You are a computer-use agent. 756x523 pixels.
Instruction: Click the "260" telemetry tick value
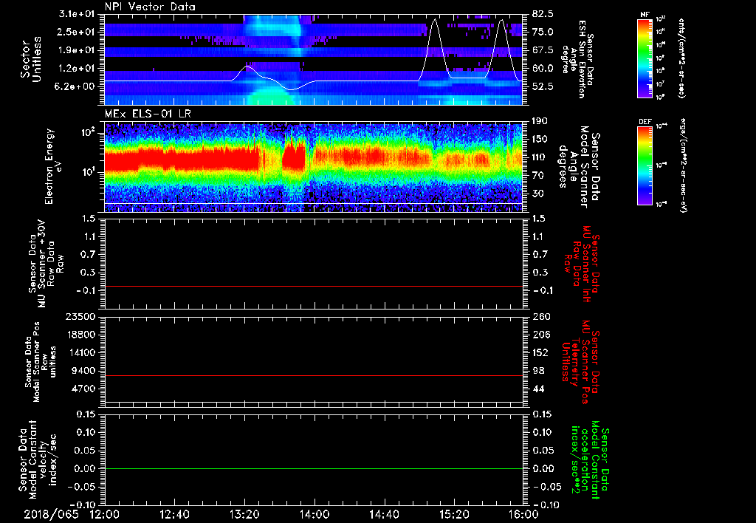pyautogui.click(x=541, y=317)
